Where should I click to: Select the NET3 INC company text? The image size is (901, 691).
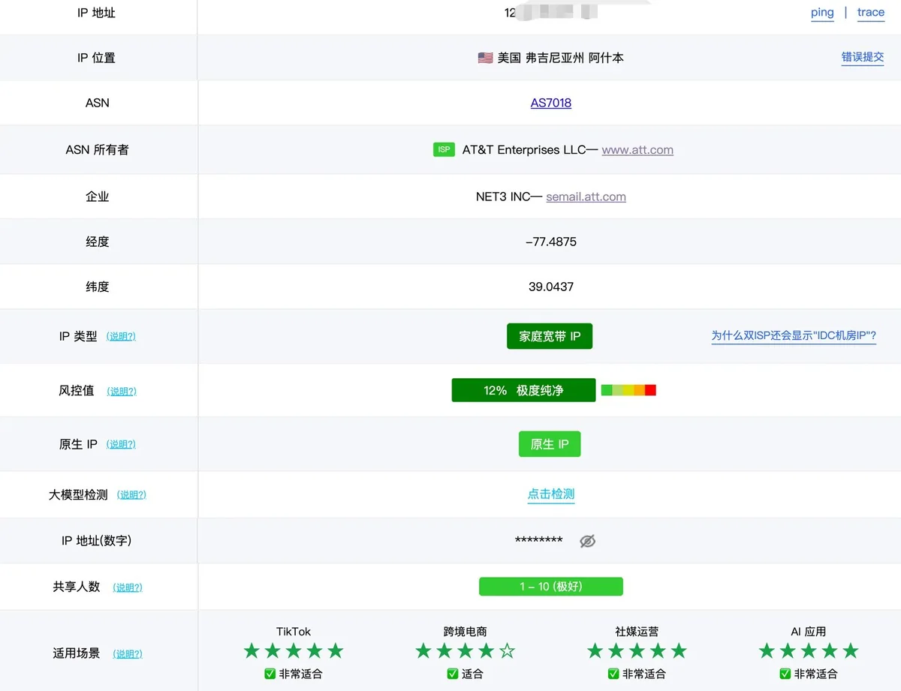pyautogui.click(x=503, y=197)
